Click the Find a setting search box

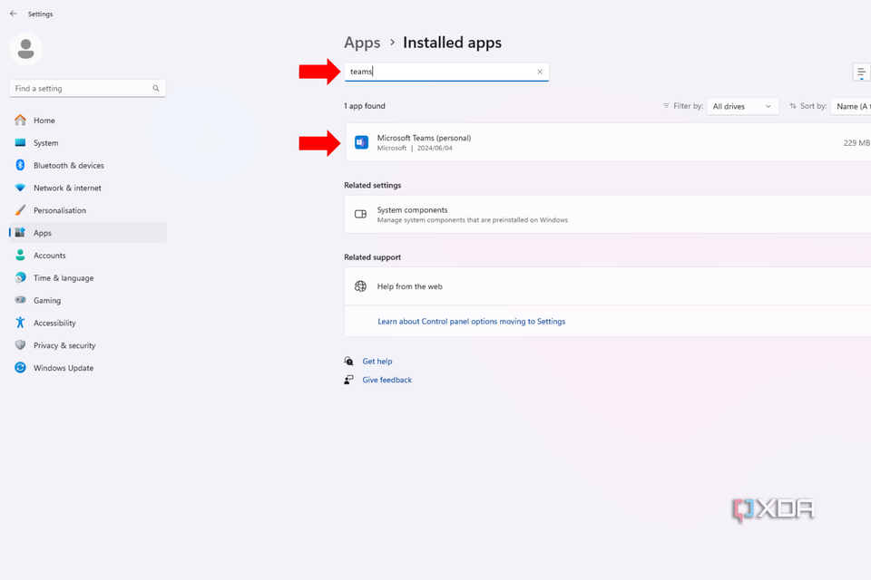(82, 88)
